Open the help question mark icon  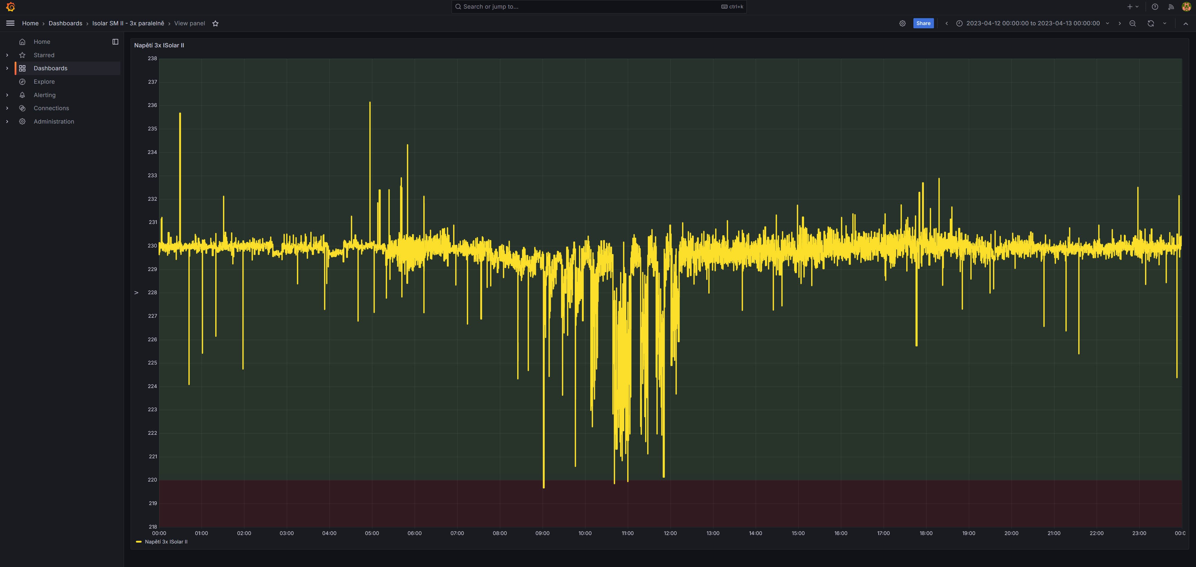pyautogui.click(x=1155, y=7)
